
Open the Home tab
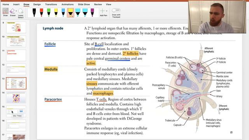6,4
